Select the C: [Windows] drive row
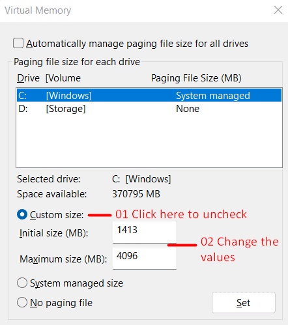The image size is (288, 325). 149,96
